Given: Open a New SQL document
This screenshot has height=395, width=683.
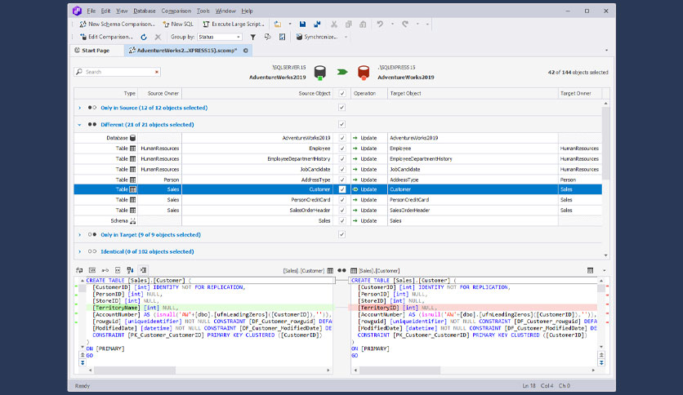Looking at the screenshot, I should pyautogui.click(x=178, y=24).
